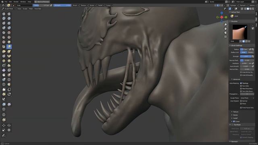
Task: Set Radius Unit to Scene
Action: (x=250, y=52)
